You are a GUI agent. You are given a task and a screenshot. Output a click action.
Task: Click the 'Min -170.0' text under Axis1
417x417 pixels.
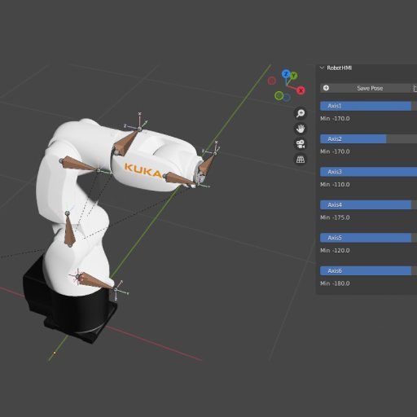tap(335, 119)
